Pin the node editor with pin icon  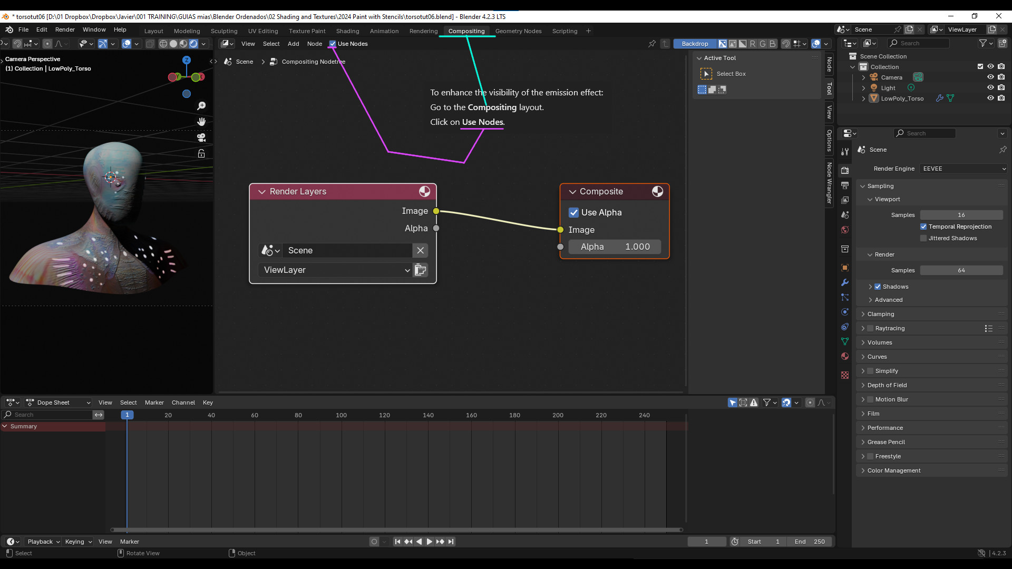[x=652, y=44]
